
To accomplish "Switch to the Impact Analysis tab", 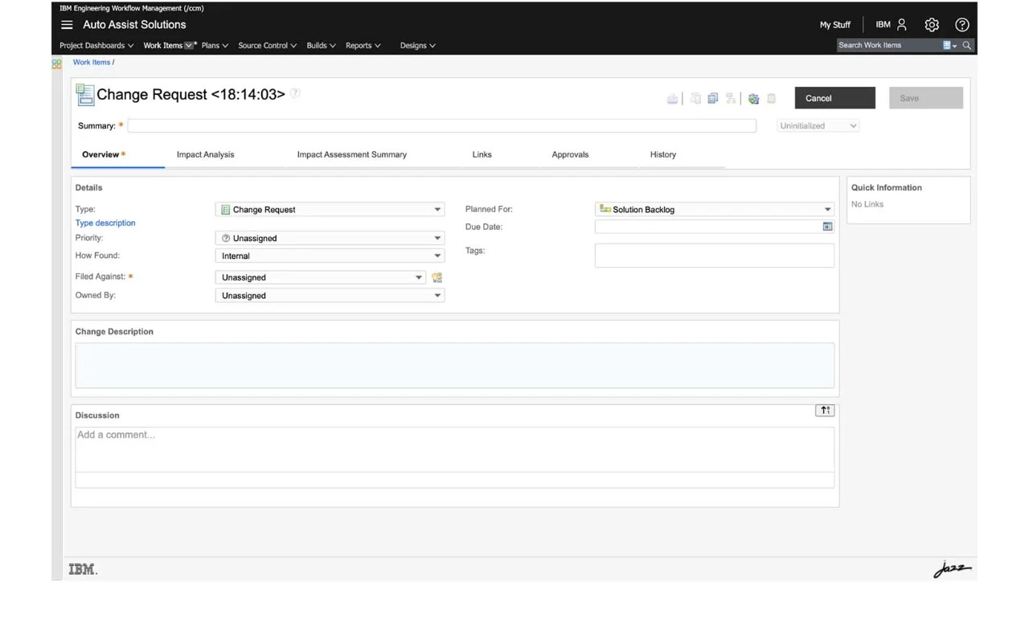I will (206, 154).
